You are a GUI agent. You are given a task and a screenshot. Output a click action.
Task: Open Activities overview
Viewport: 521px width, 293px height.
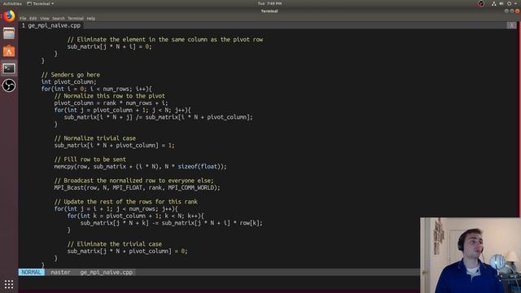point(12,3)
